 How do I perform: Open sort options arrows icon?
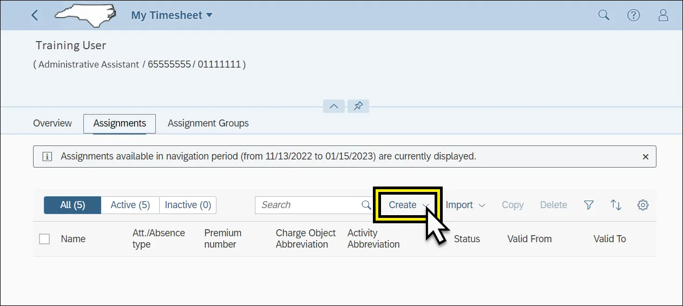click(x=616, y=205)
